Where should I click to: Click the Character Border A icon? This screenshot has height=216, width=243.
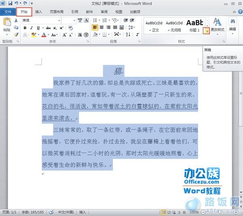[x=86, y=20]
